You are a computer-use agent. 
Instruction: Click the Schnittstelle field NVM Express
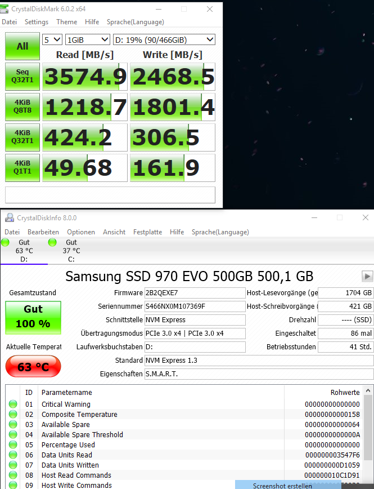tap(195, 319)
